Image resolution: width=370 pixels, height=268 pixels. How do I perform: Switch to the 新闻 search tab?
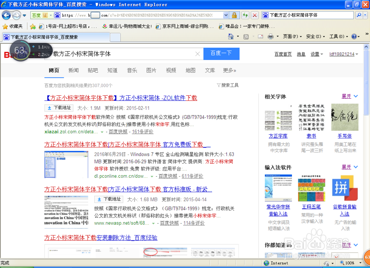(x=73, y=70)
